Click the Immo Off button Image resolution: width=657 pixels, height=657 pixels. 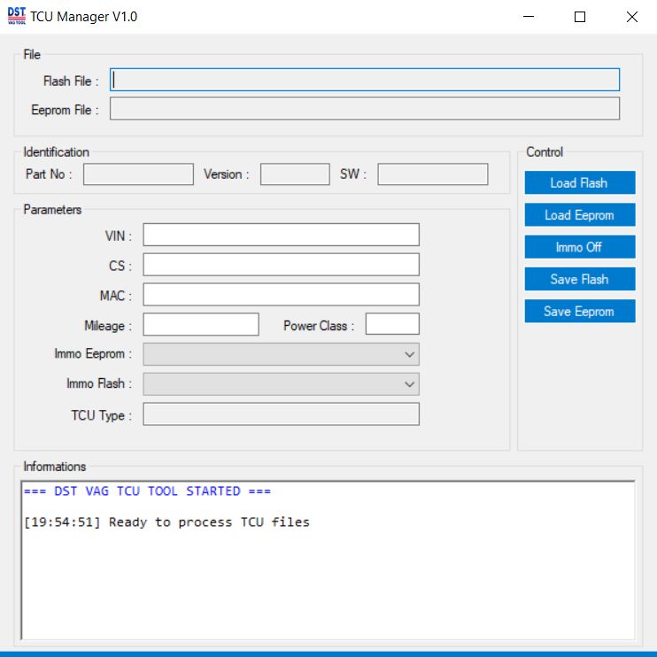point(580,247)
